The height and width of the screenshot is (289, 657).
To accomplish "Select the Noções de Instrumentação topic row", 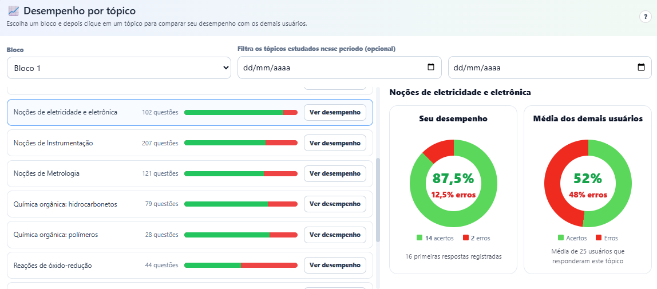I will pos(190,143).
